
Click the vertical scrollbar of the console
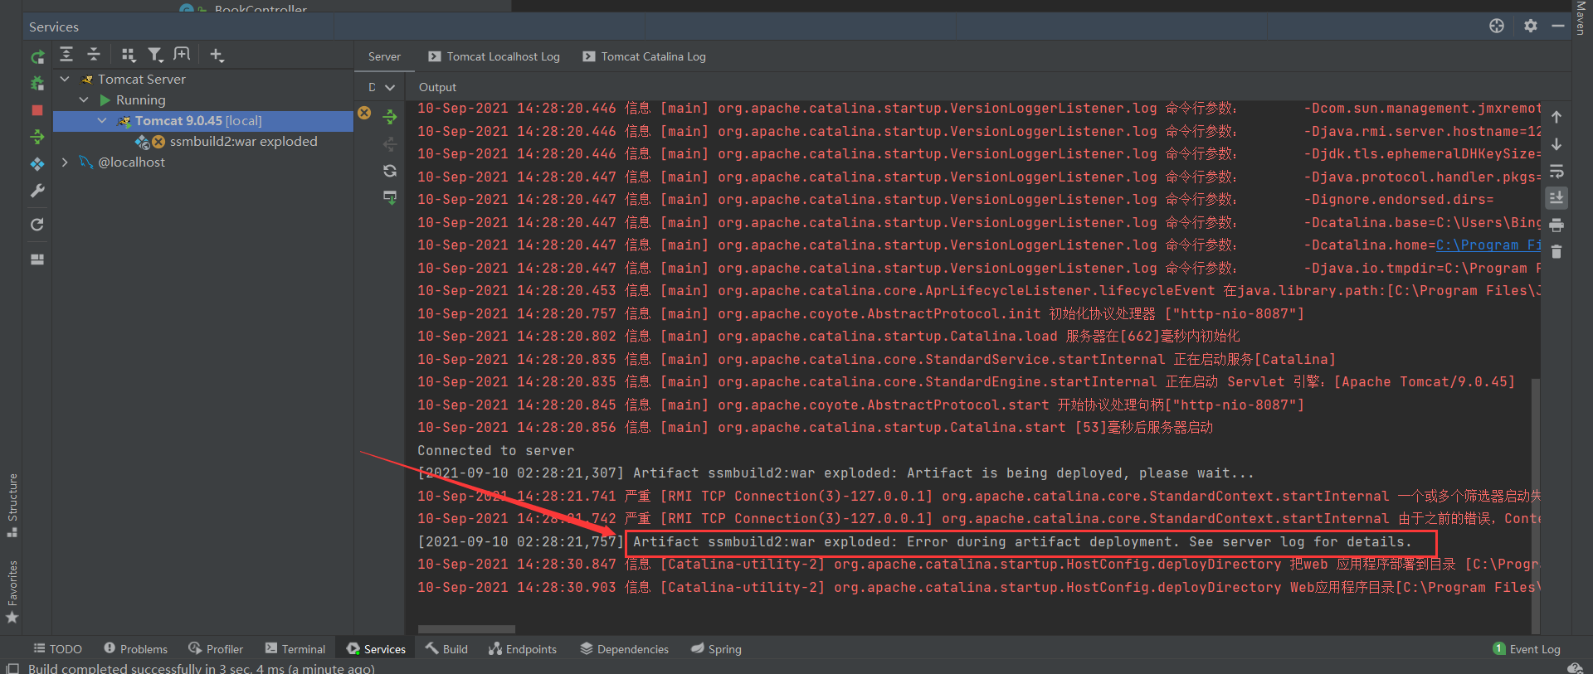(1536, 506)
